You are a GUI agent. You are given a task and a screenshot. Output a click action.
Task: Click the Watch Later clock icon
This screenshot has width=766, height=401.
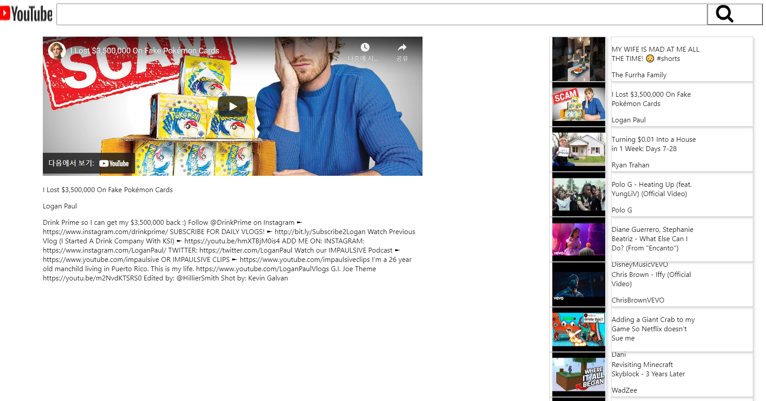coord(365,47)
